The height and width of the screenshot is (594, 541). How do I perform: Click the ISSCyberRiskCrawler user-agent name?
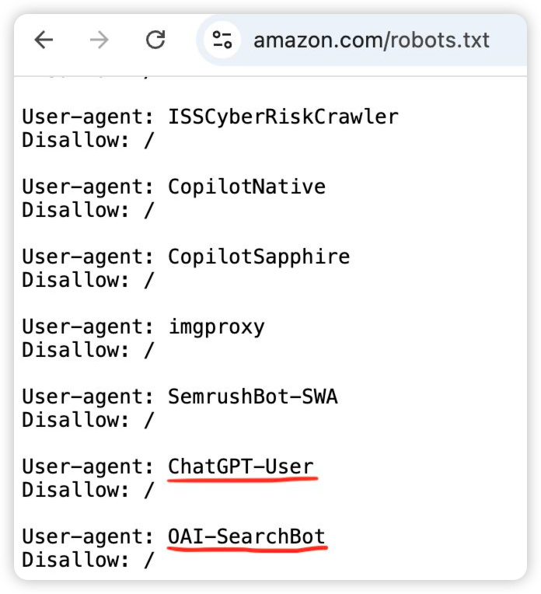(x=283, y=117)
